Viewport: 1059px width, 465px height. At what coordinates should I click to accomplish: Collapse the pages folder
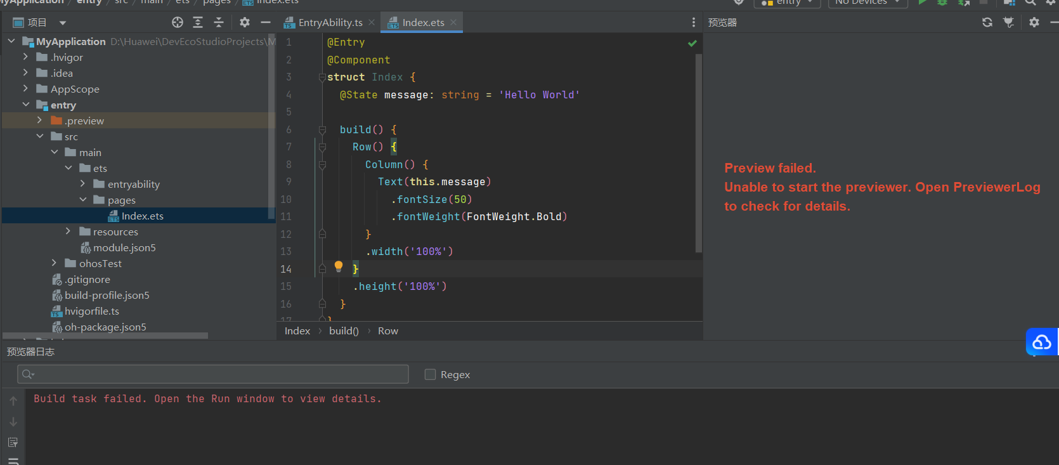(83, 200)
